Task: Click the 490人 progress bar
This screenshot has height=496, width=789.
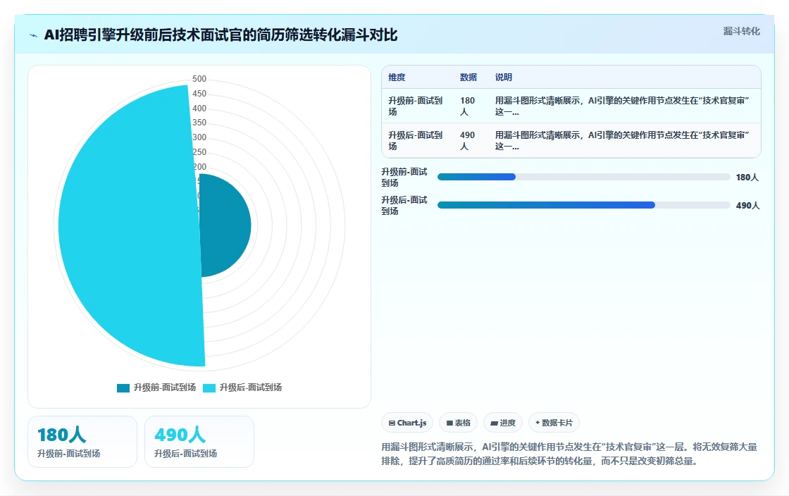Action: [x=584, y=205]
